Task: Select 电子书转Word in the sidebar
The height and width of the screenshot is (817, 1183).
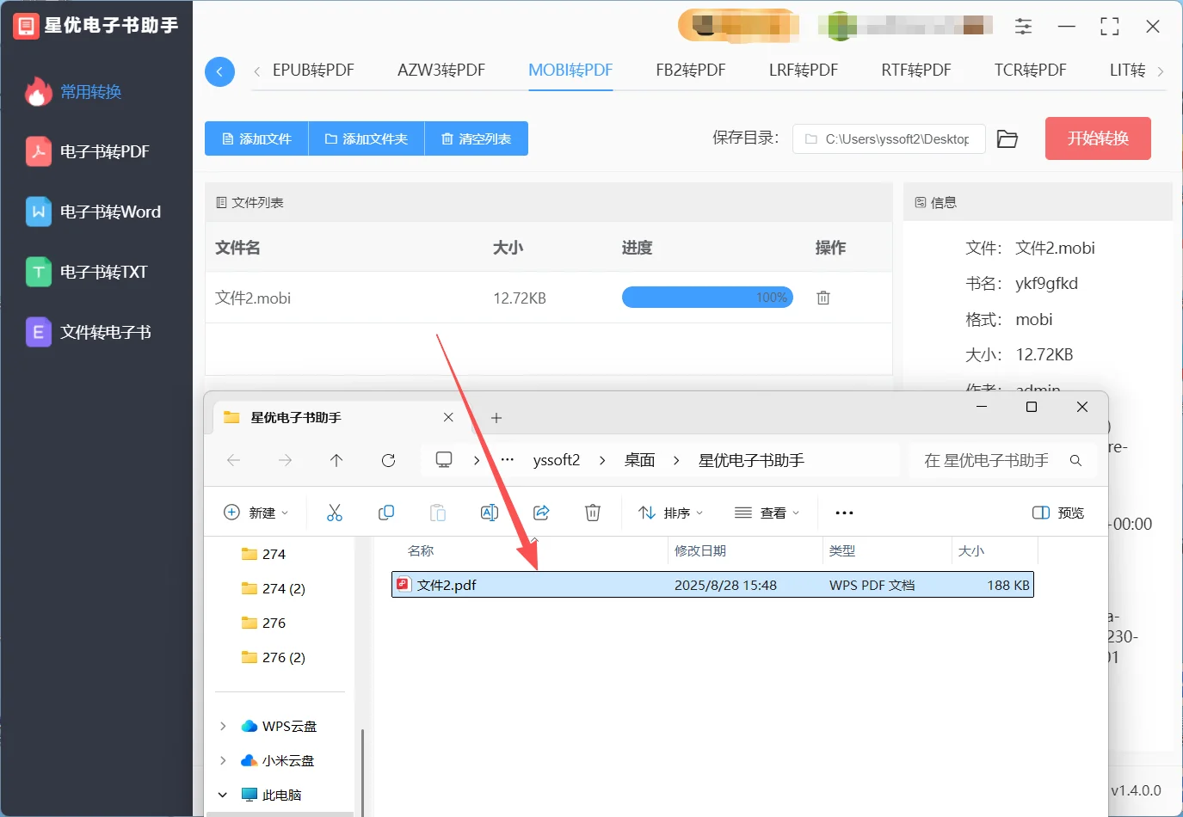Action: click(93, 212)
